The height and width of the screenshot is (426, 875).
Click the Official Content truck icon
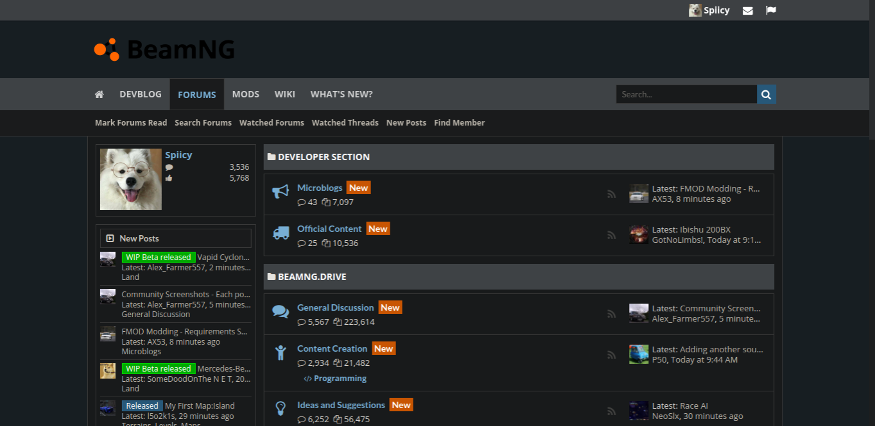click(281, 233)
